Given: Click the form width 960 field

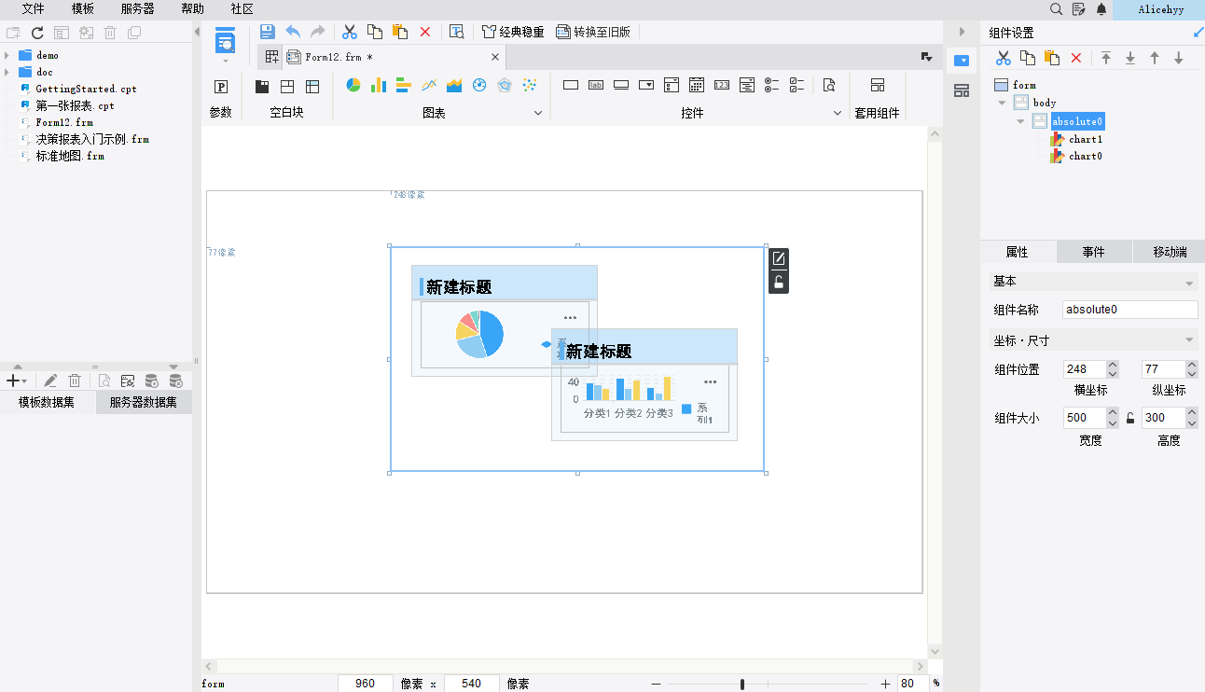Looking at the screenshot, I should (365, 684).
